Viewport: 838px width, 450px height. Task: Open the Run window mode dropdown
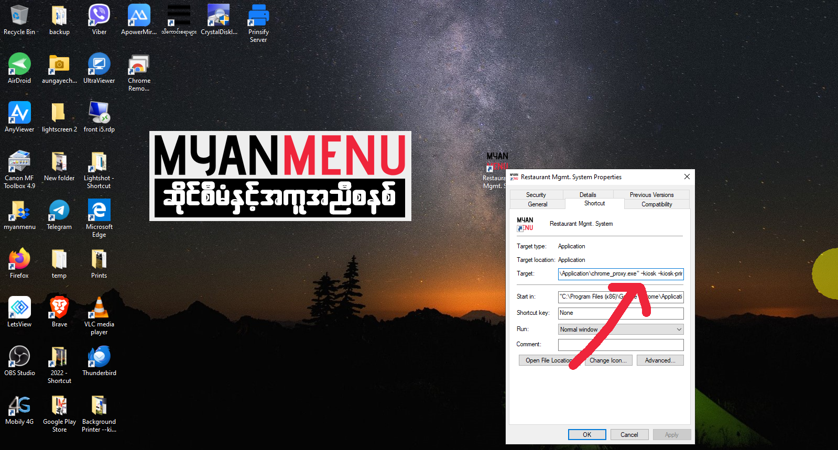pyautogui.click(x=621, y=330)
